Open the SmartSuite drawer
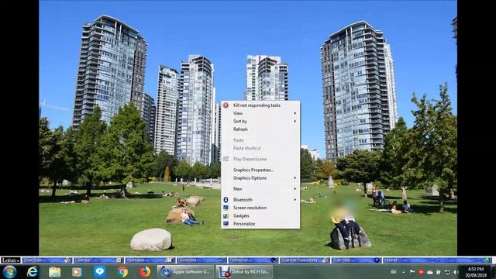This screenshot has width=496, height=279. [x=47, y=260]
